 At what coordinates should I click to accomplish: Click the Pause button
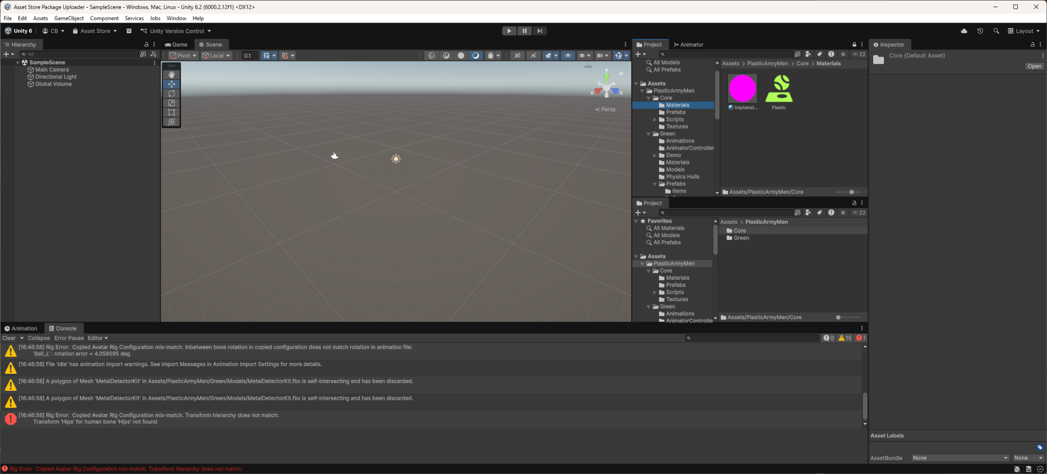coord(525,31)
